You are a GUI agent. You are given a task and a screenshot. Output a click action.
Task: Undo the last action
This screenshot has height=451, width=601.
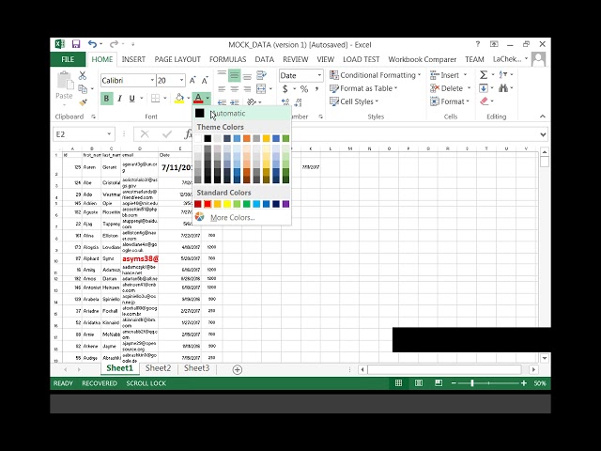[x=92, y=44]
